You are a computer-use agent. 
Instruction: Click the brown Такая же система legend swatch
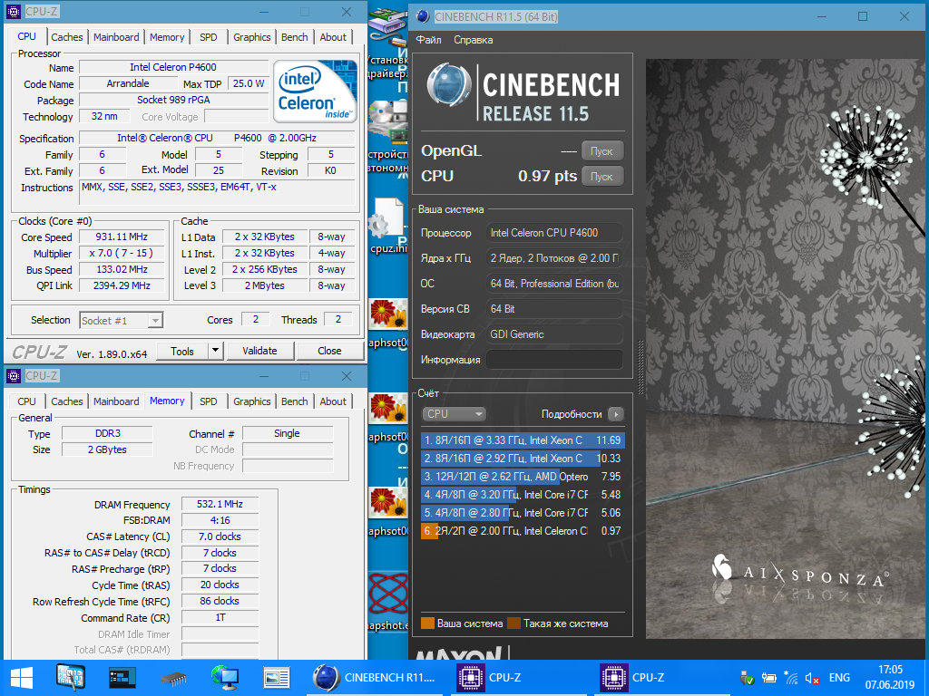[x=513, y=623]
